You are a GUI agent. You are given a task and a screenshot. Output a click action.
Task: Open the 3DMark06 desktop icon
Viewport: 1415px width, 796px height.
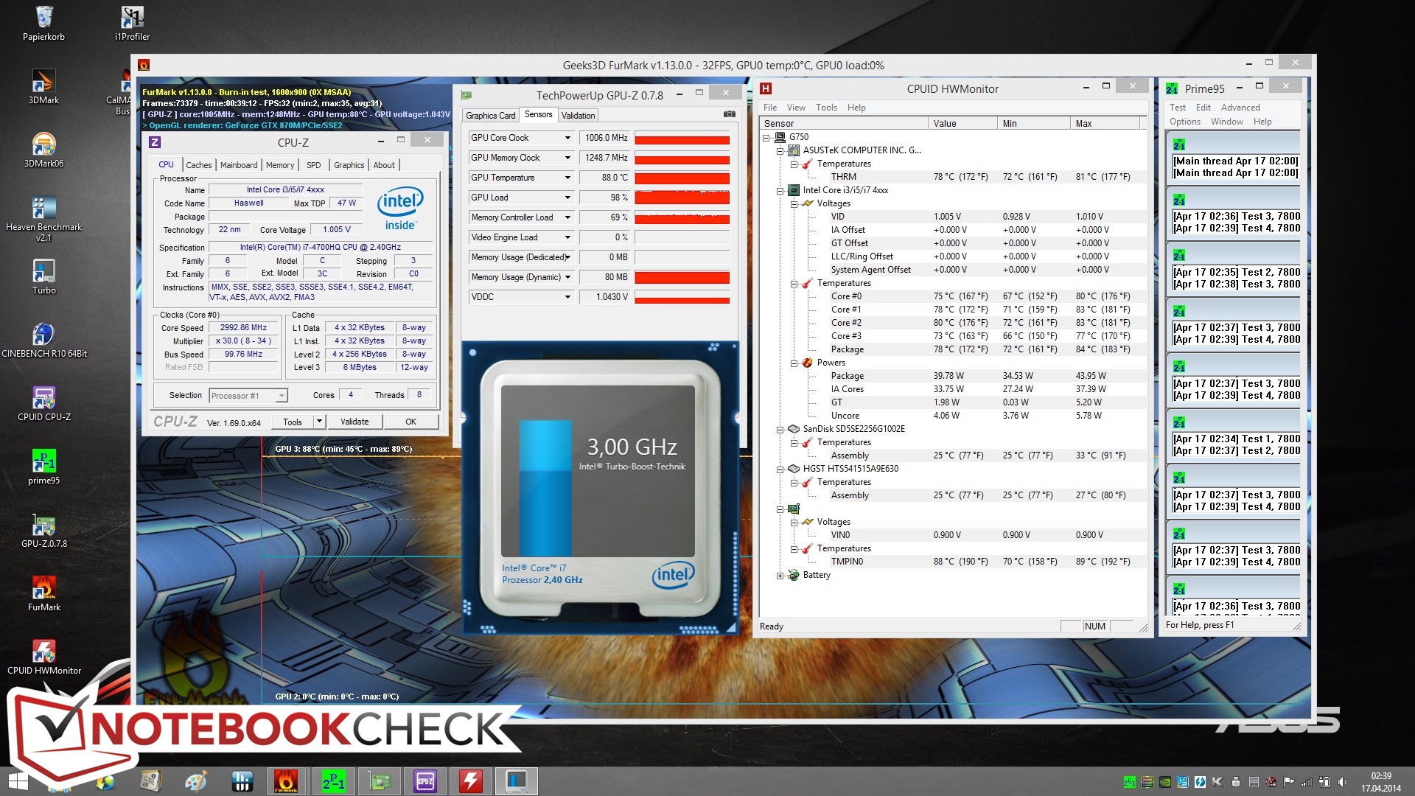pyautogui.click(x=43, y=144)
